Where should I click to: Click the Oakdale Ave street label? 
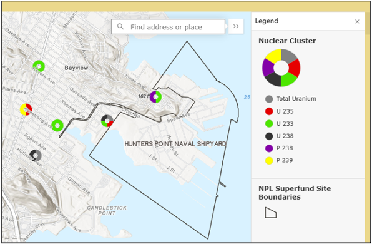point(17,37)
